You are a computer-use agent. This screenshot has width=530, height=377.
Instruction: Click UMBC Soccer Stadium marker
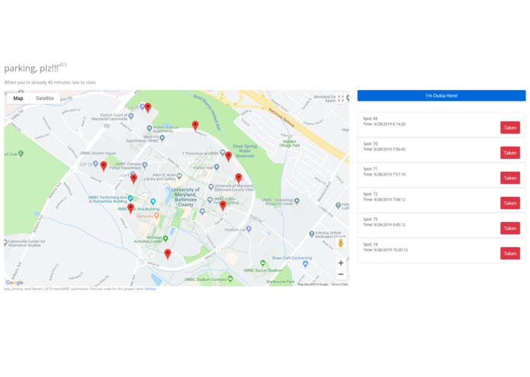[x=262, y=263]
